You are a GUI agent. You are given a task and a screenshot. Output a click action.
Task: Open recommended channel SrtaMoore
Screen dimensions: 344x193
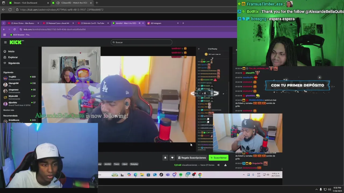19,120
